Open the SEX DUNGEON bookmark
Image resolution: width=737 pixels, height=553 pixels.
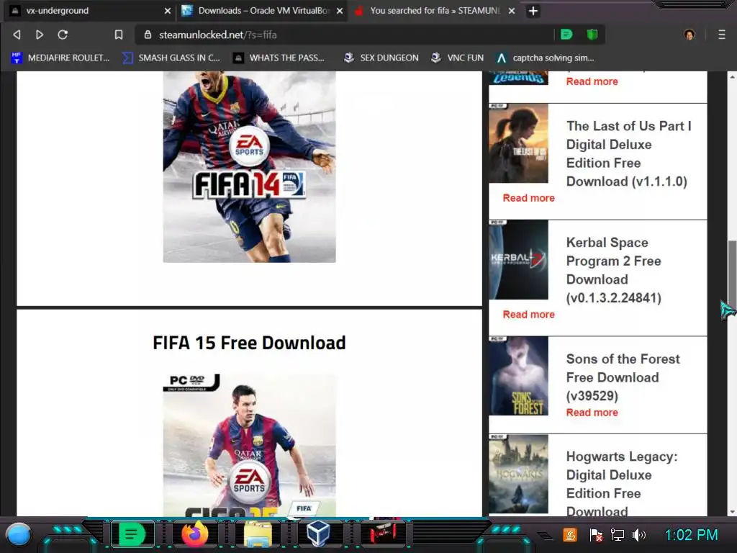pos(381,58)
